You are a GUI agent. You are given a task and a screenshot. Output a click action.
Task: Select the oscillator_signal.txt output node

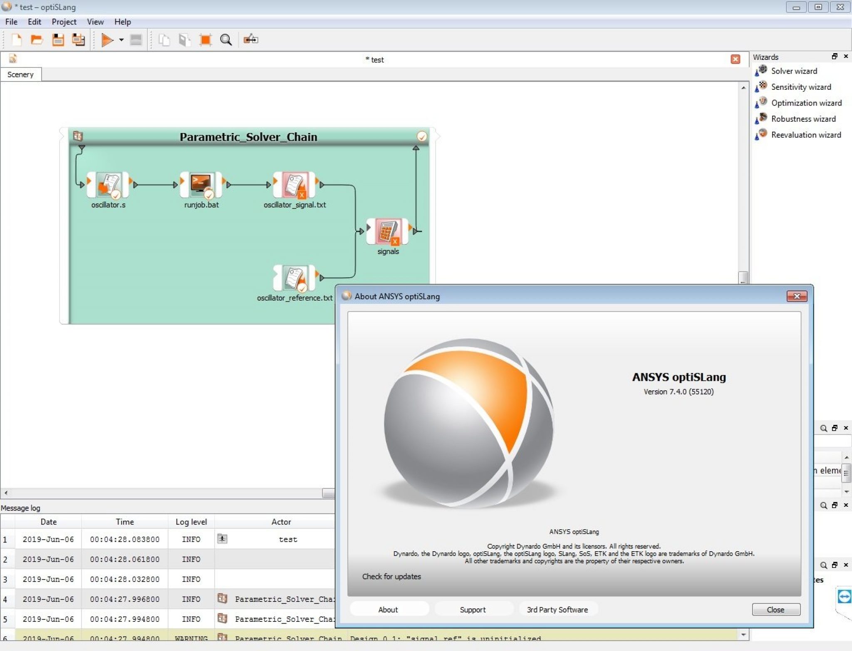(295, 185)
